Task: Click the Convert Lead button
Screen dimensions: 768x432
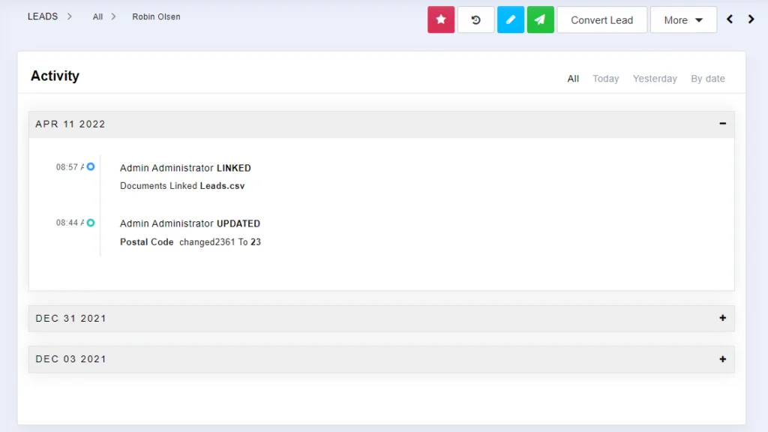Action: pos(601,19)
